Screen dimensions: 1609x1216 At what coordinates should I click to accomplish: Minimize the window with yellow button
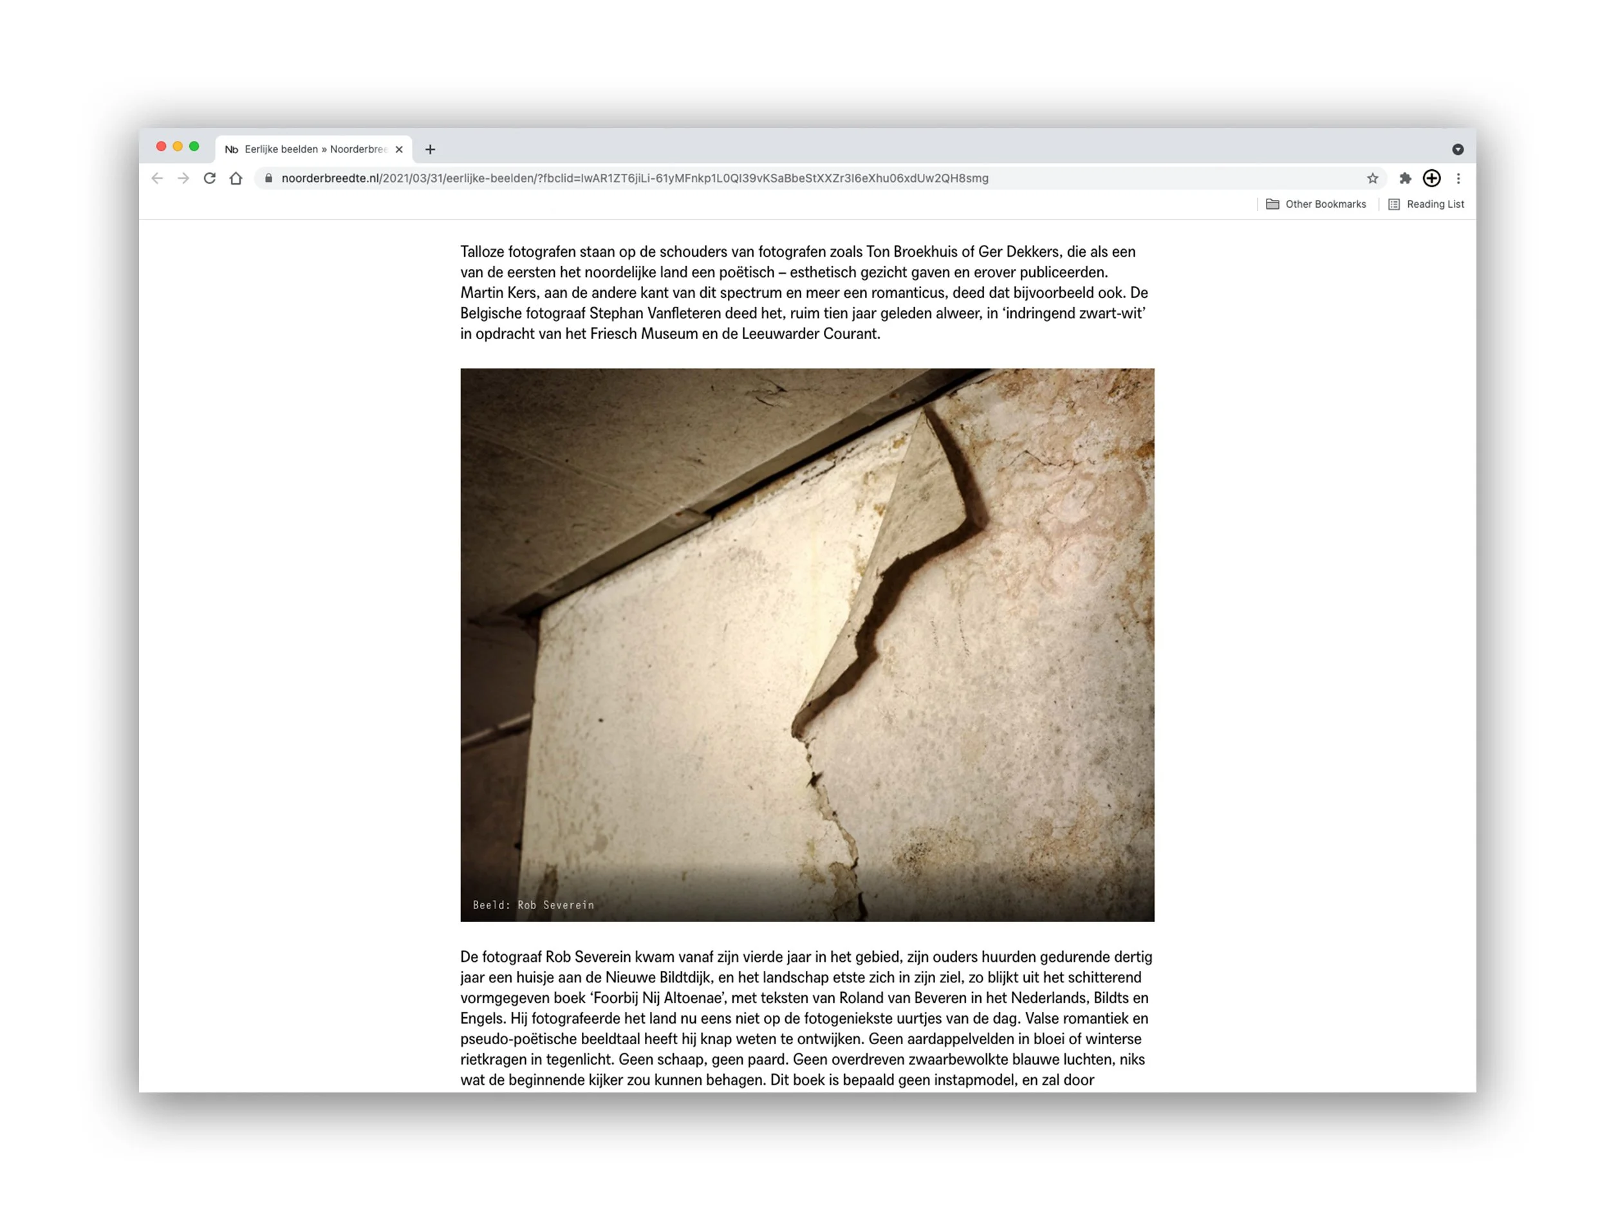point(178,146)
